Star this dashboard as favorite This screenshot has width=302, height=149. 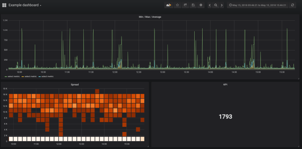(177, 5)
